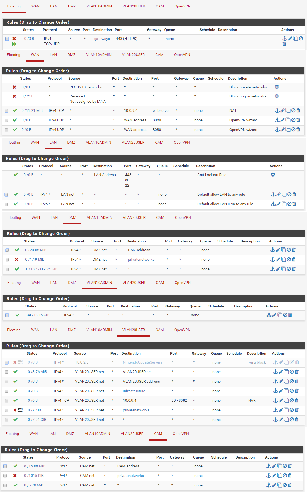Delete the VLAN20USER infrastructure rule
307x496 pixels.
tap(297, 391)
